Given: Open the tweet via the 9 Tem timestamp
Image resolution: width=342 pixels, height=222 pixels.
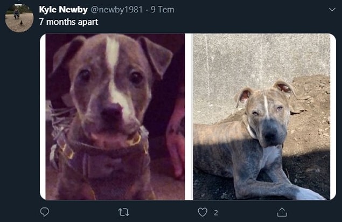Looking at the screenshot, I should click(163, 10).
